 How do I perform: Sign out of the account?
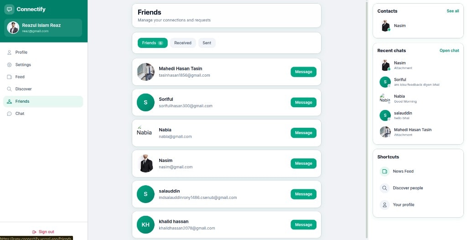pos(43,232)
